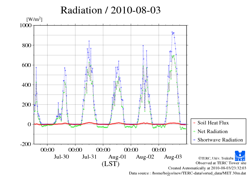Image resolution: width=252 pixels, height=178 pixels.
Task: Click the '00:00' tick above Jul-30
Action: click(x=47, y=150)
